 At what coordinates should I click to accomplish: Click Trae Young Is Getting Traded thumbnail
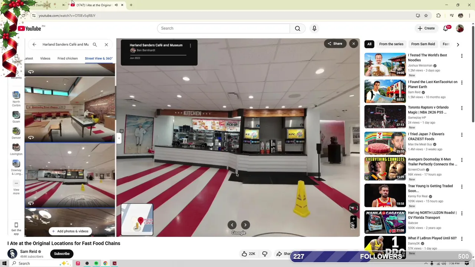pyautogui.click(x=385, y=195)
